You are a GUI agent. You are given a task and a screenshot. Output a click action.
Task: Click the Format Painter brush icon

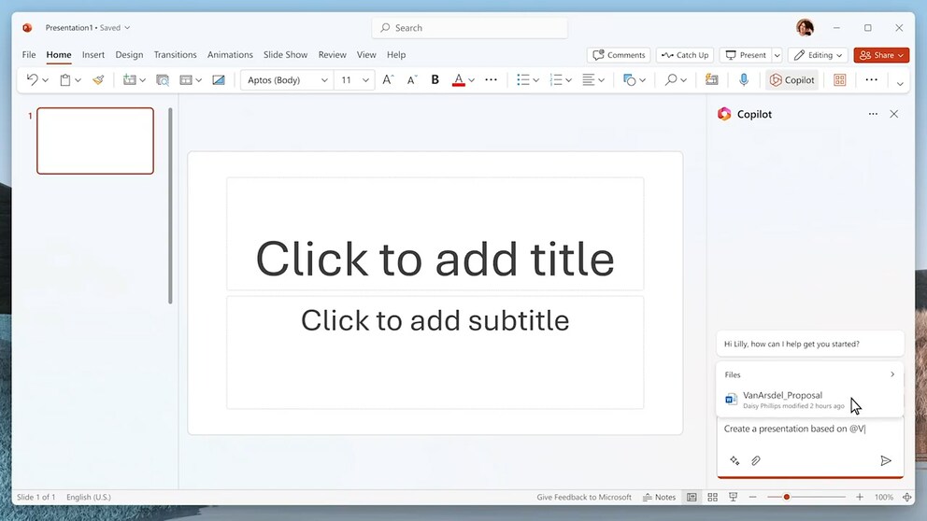click(x=98, y=80)
